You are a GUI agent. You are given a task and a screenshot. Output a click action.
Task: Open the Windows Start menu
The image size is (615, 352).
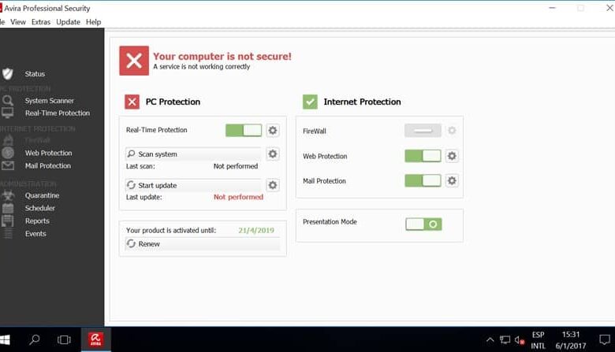5,339
